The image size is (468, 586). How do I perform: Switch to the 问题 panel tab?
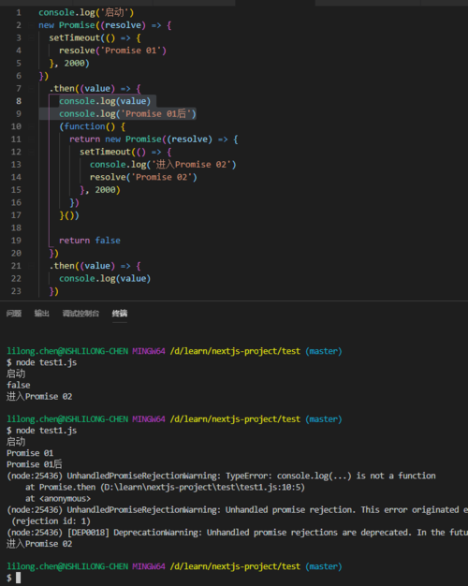click(x=14, y=314)
